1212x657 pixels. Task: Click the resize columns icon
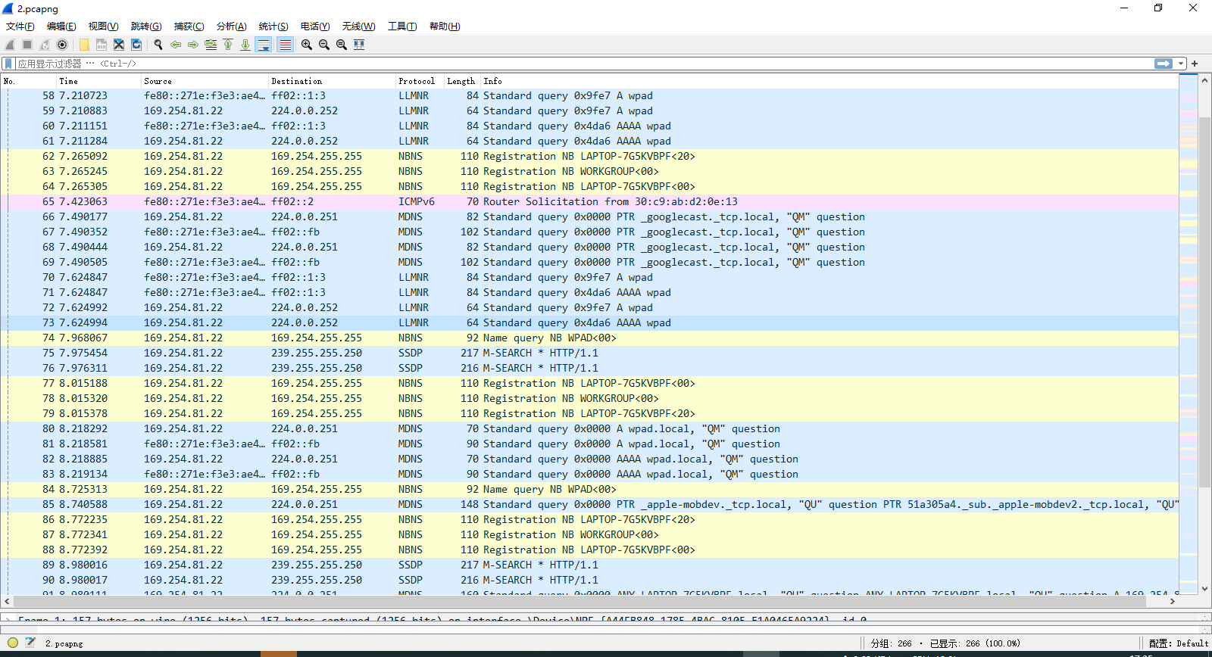click(359, 45)
